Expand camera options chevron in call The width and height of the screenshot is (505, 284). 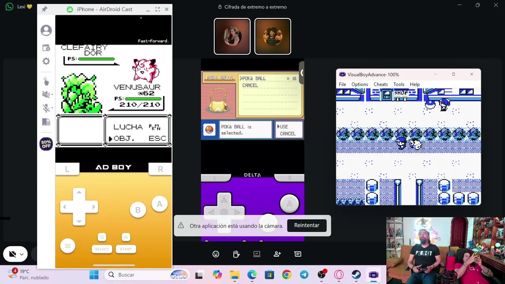tap(22, 254)
